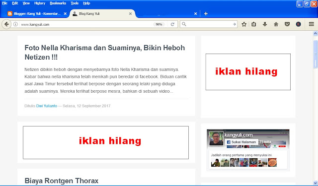This screenshot has width=318, height=186.
Task: Click the vertical scrollbar thumb
Action: 315,54
